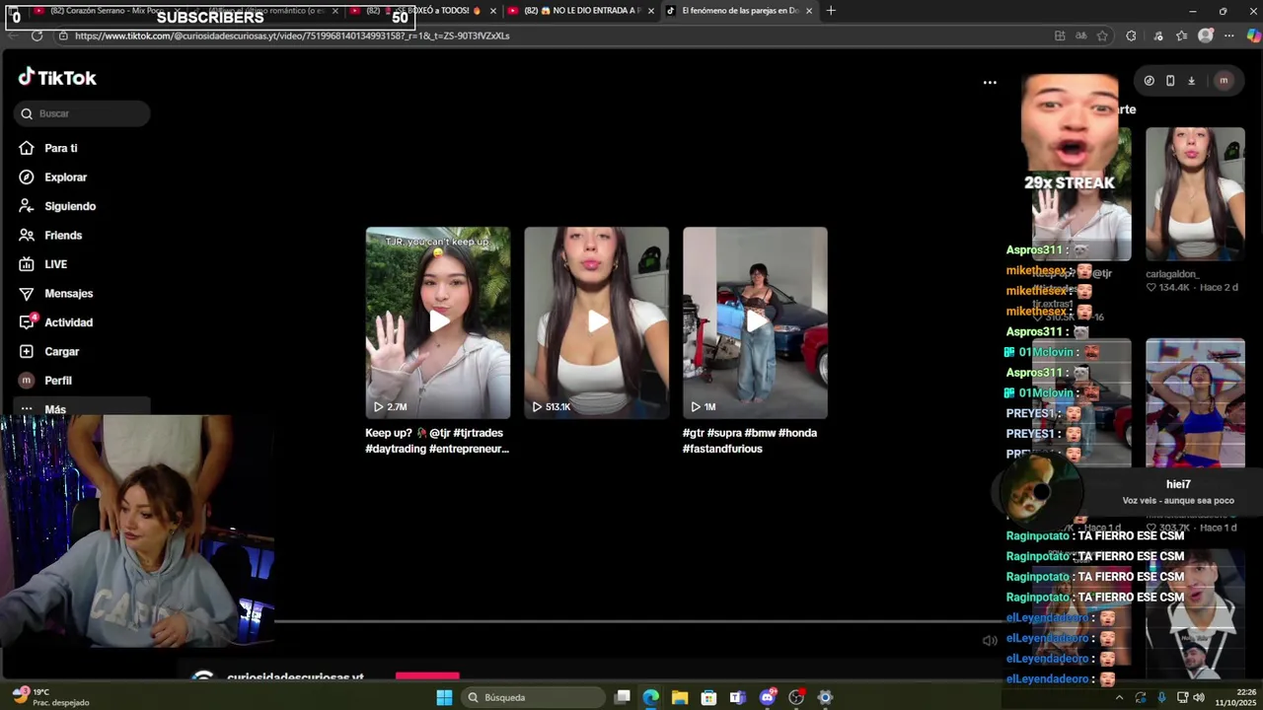Close the 'NO LE DIO ENTRADA' tab

tap(650, 11)
